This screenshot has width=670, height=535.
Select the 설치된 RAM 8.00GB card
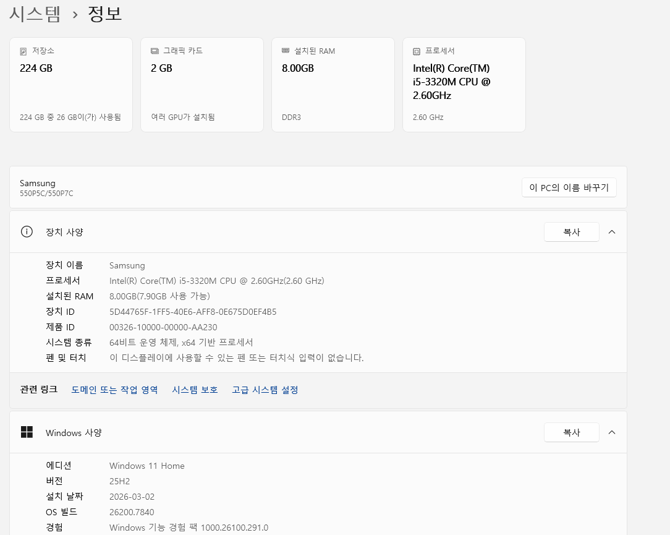coord(333,85)
